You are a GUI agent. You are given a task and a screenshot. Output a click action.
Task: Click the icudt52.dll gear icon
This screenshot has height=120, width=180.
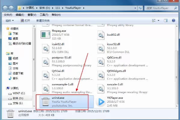101,35
